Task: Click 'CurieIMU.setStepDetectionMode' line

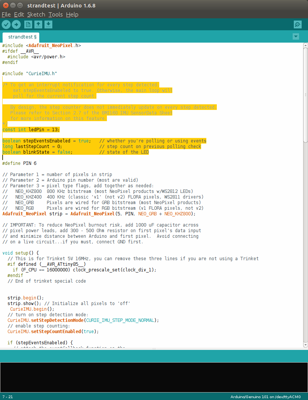Action: tap(83, 320)
